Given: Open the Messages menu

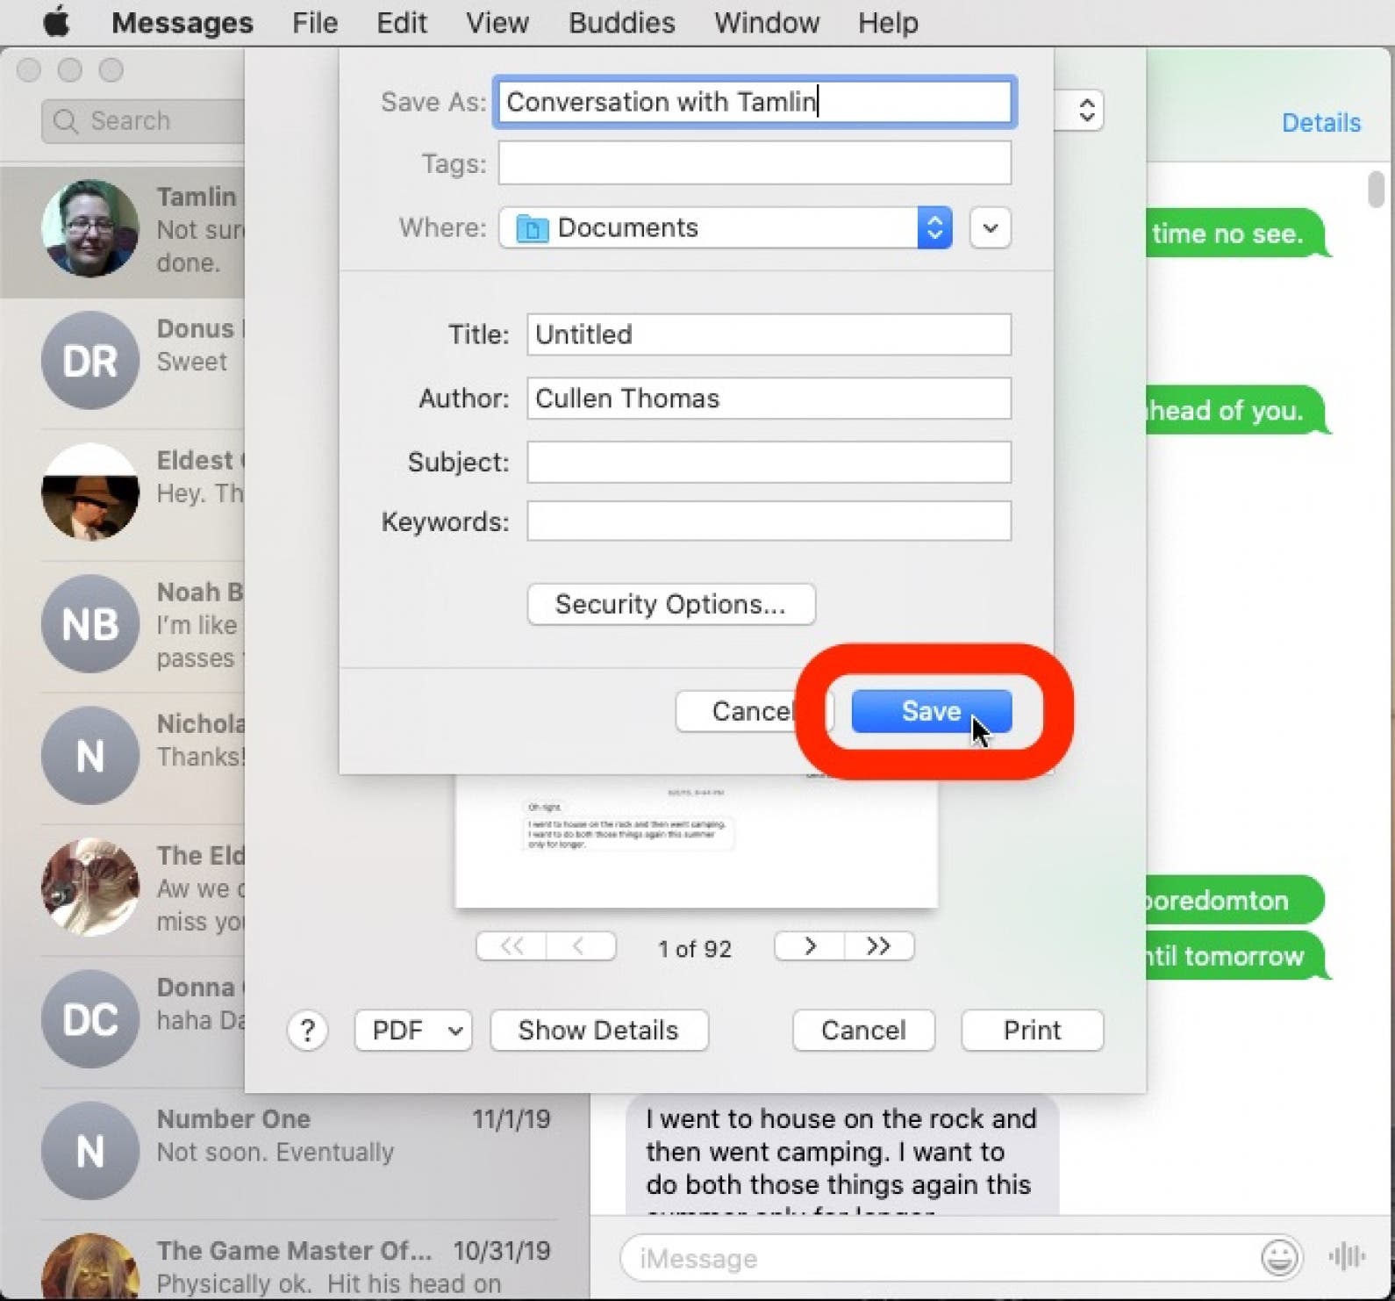Looking at the screenshot, I should click(x=182, y=22).
